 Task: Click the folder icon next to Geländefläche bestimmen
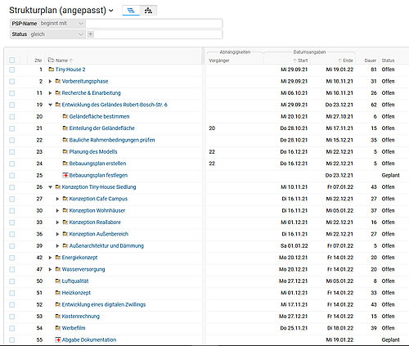65,116
